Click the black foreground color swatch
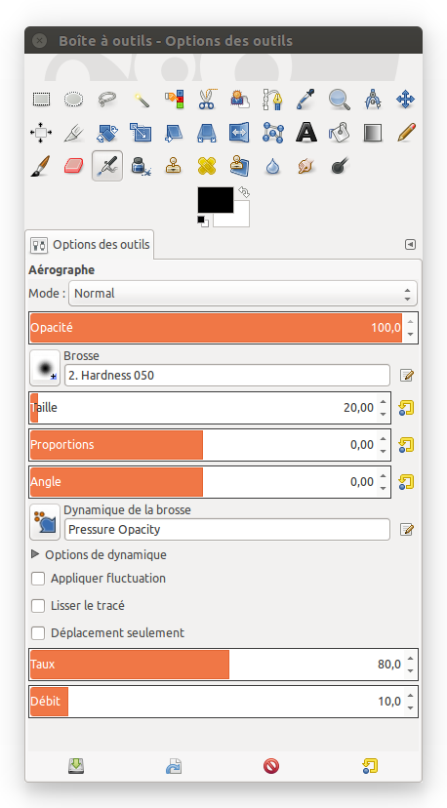This screenshot has width=447, height=808. click(216, 200)
